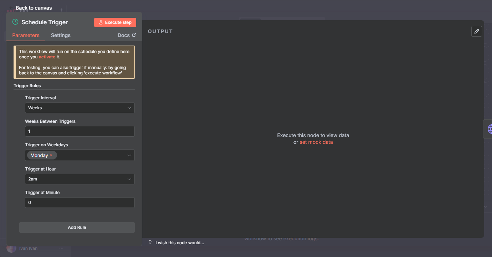Follow the activate link in notice
This screenshot has width=492, height=257.
tap(47, 57)
